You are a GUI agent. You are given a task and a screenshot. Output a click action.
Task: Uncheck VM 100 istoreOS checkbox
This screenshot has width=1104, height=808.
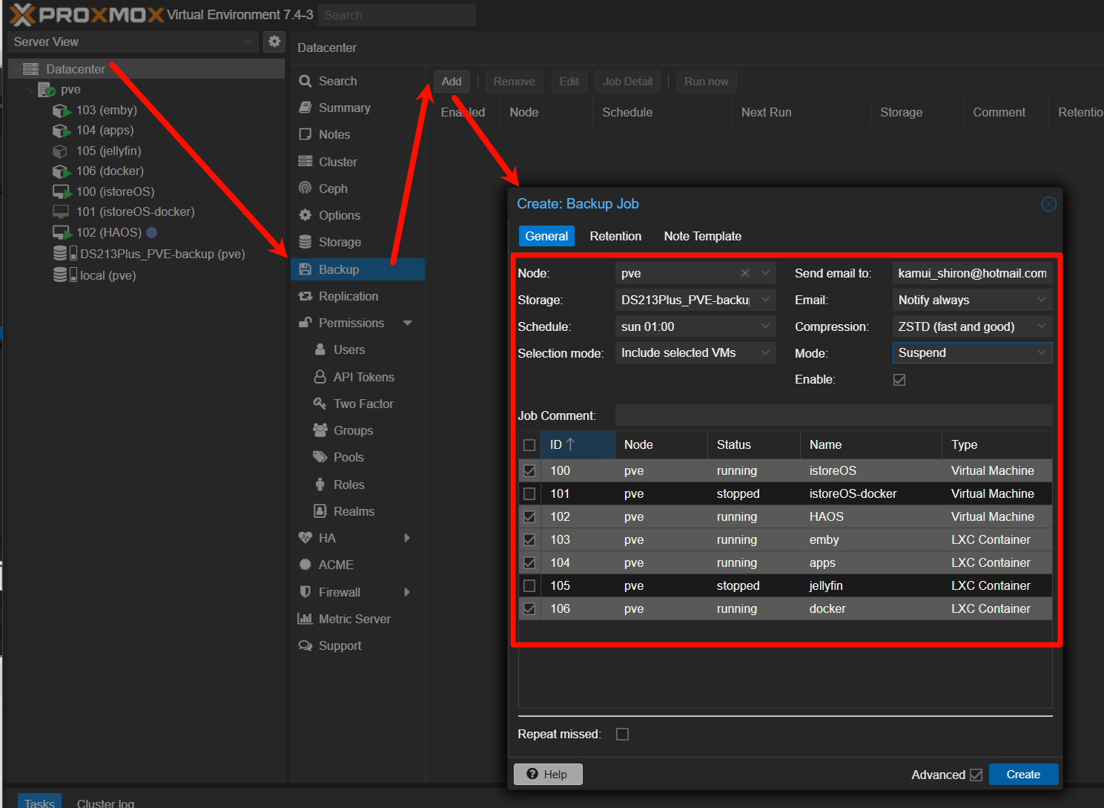(x=529, y=470)
